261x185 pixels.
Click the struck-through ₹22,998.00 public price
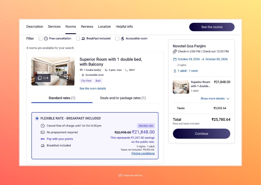(123, 132)
